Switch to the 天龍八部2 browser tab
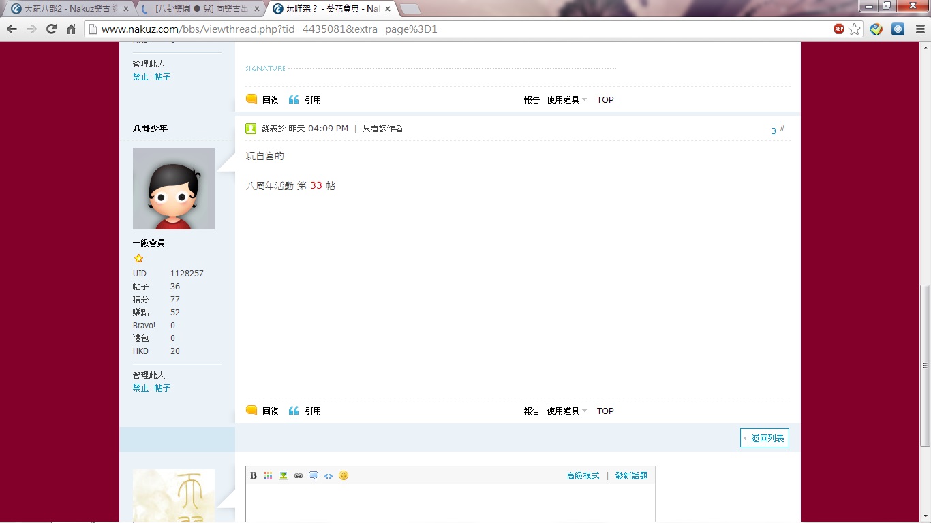 [67, 9]
